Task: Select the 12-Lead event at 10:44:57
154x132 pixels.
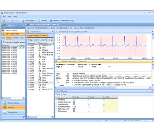Action: click(x=40, y=50)
